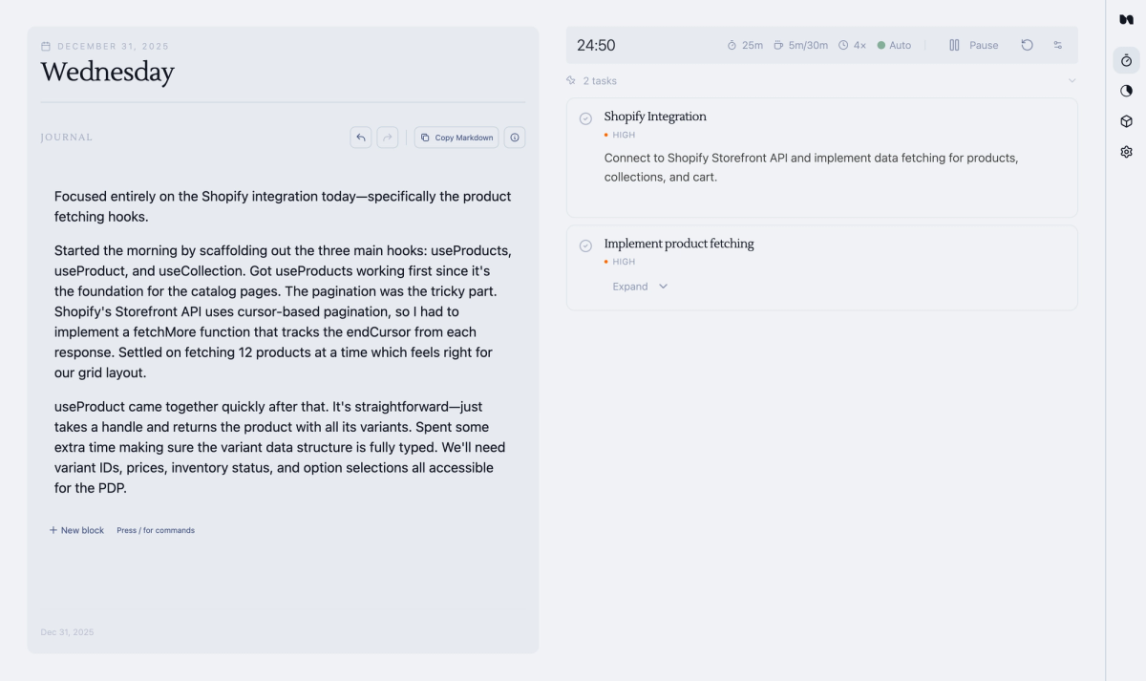Open the timer view in right sidebar

[1126, 60]
